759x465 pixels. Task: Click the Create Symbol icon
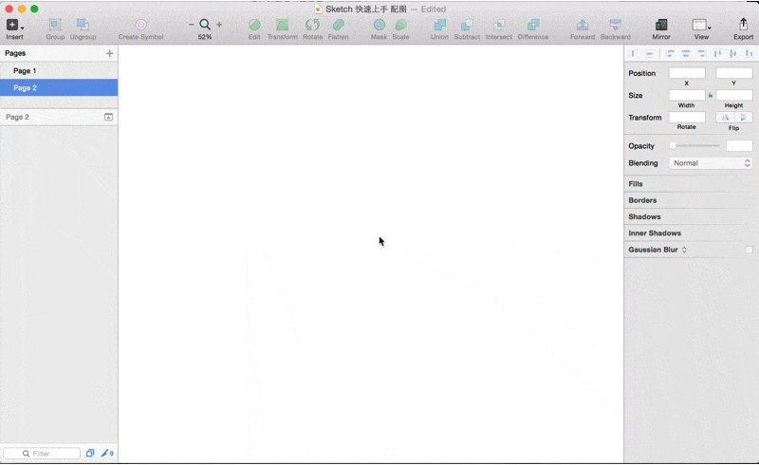[140, 25]
